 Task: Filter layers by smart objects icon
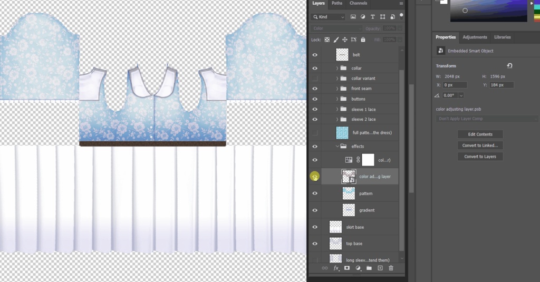pos(392,16)
